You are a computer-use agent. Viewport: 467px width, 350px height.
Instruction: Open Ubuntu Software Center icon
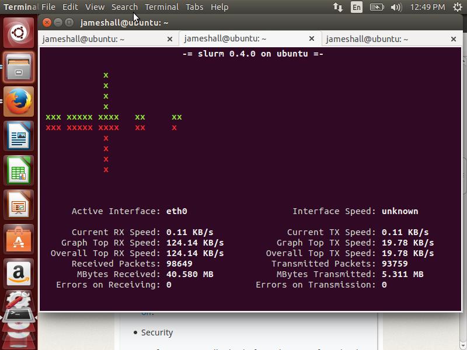tap(19, 240)
